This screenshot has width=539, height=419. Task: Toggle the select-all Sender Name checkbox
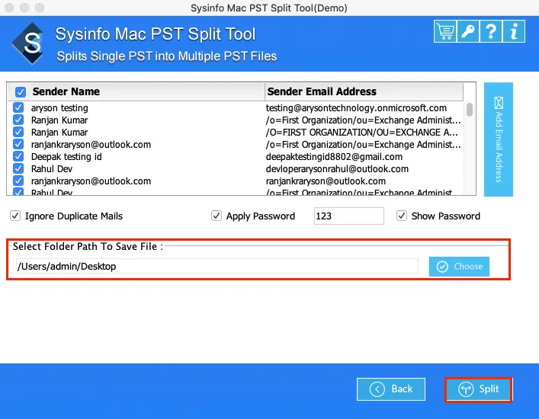pos(21,92)
